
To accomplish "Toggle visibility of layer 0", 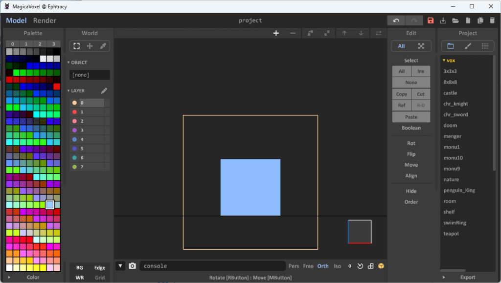I will click(x=74, y=103).
